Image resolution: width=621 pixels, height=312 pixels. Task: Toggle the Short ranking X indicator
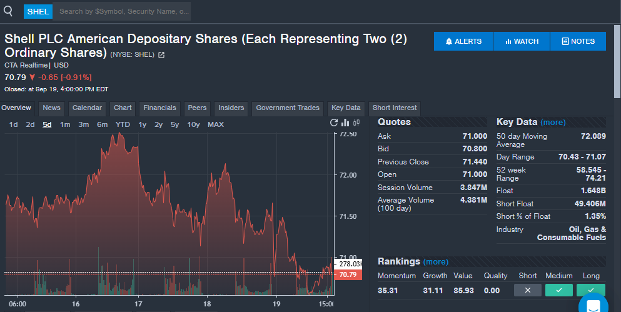click(527, 290)
